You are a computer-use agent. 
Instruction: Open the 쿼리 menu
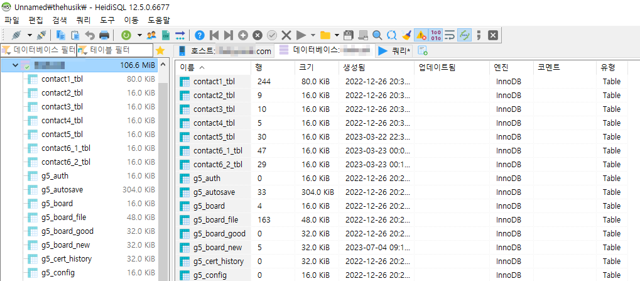click(x=84, y=19)
